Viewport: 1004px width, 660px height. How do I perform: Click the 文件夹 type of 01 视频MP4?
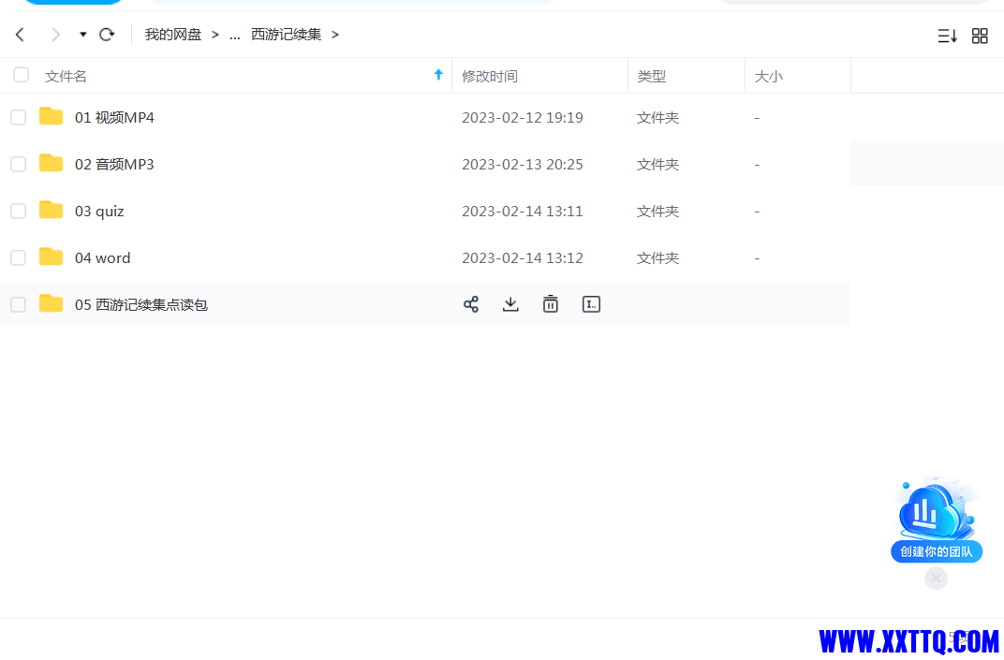coord(657,118)
